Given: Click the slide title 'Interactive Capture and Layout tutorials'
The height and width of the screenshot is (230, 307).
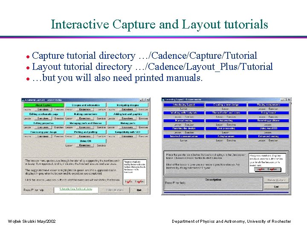Looking at the screenshot, I should (x=159, y=25).
